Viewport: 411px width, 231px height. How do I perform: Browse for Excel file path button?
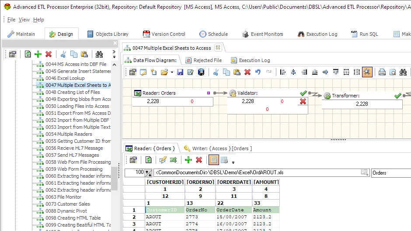(365, 172)
